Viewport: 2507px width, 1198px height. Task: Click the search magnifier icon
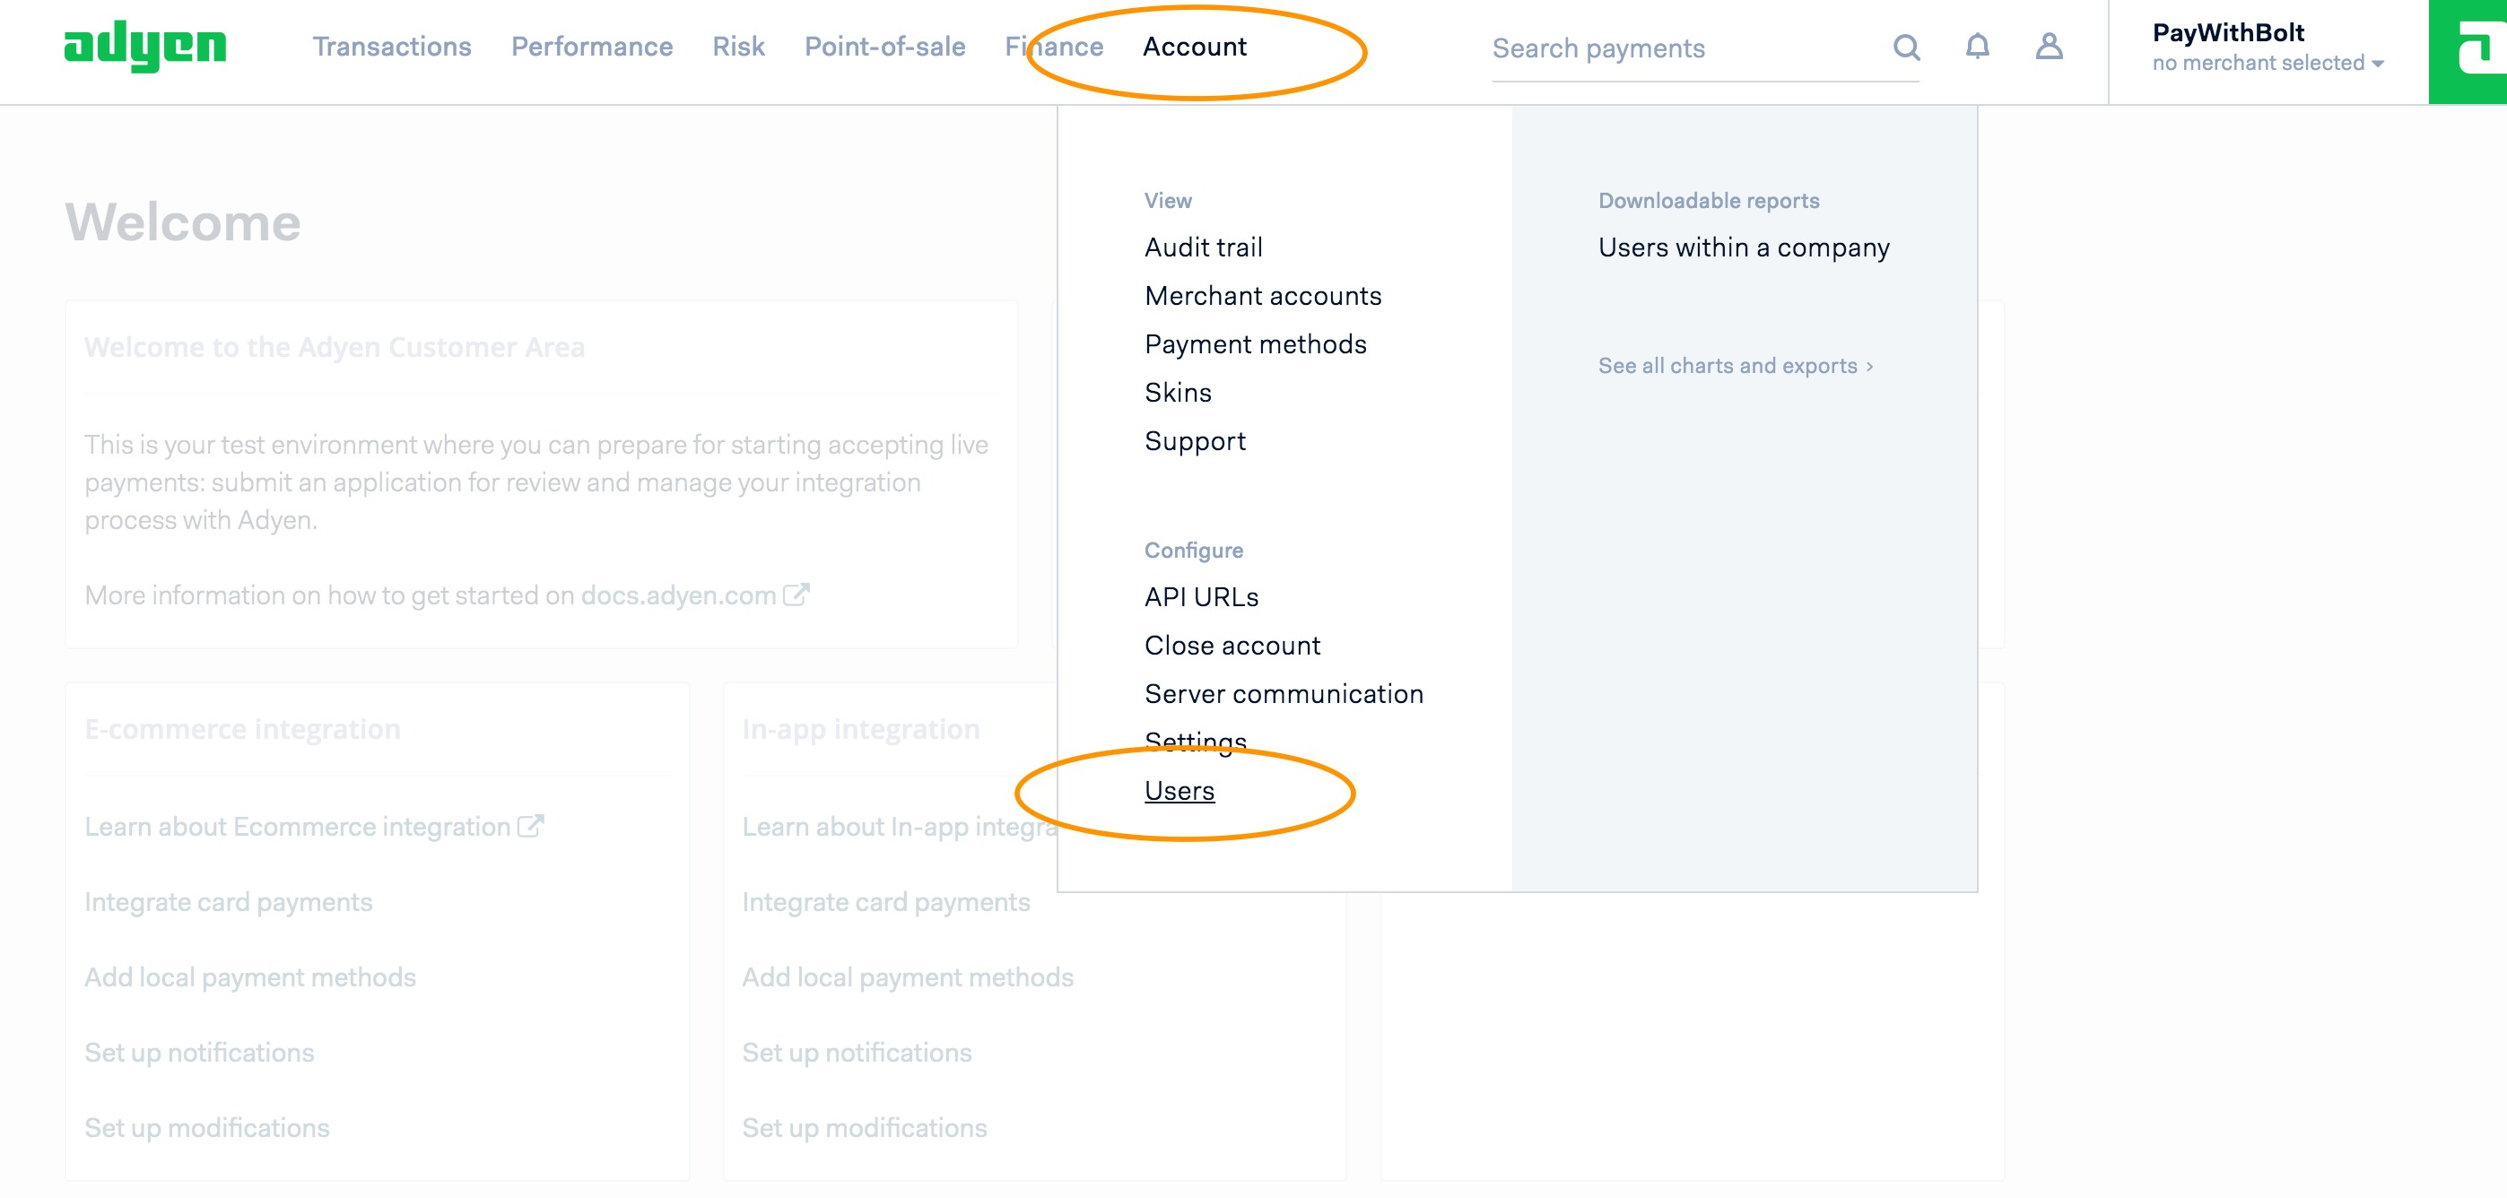click(1905, 47)
